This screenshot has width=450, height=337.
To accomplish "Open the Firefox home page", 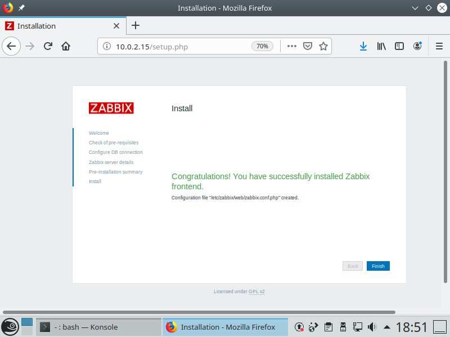I will (66, 46).
